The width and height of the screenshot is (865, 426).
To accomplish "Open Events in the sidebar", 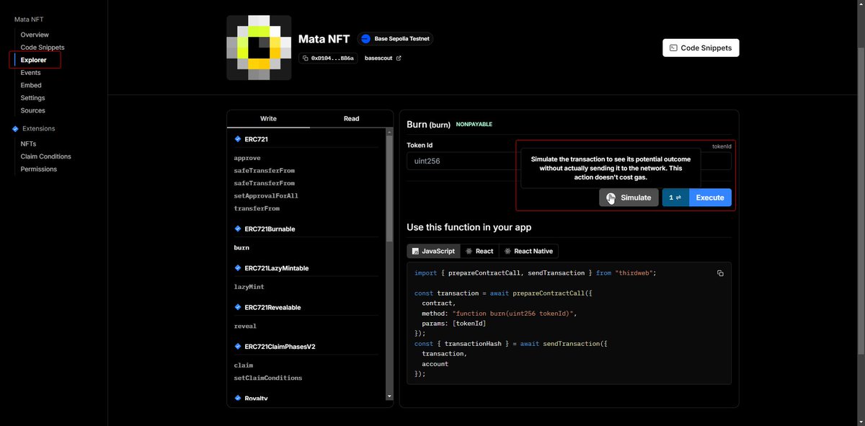I will click(30, 73).
